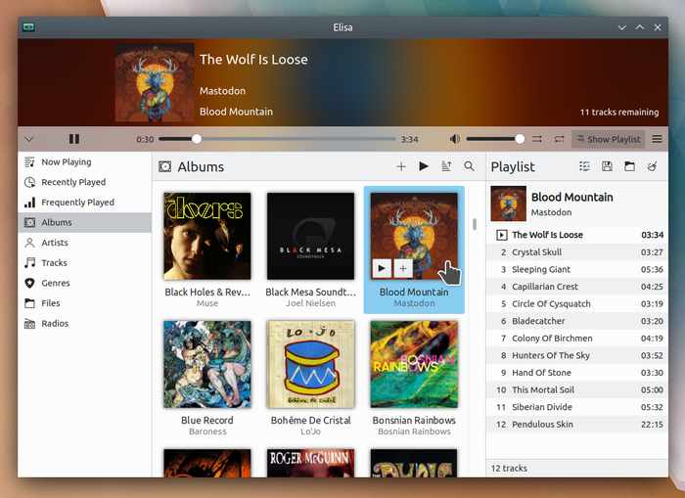
Task: Select This Mortal Soil in the playlist
Action: tap(577, 389)
